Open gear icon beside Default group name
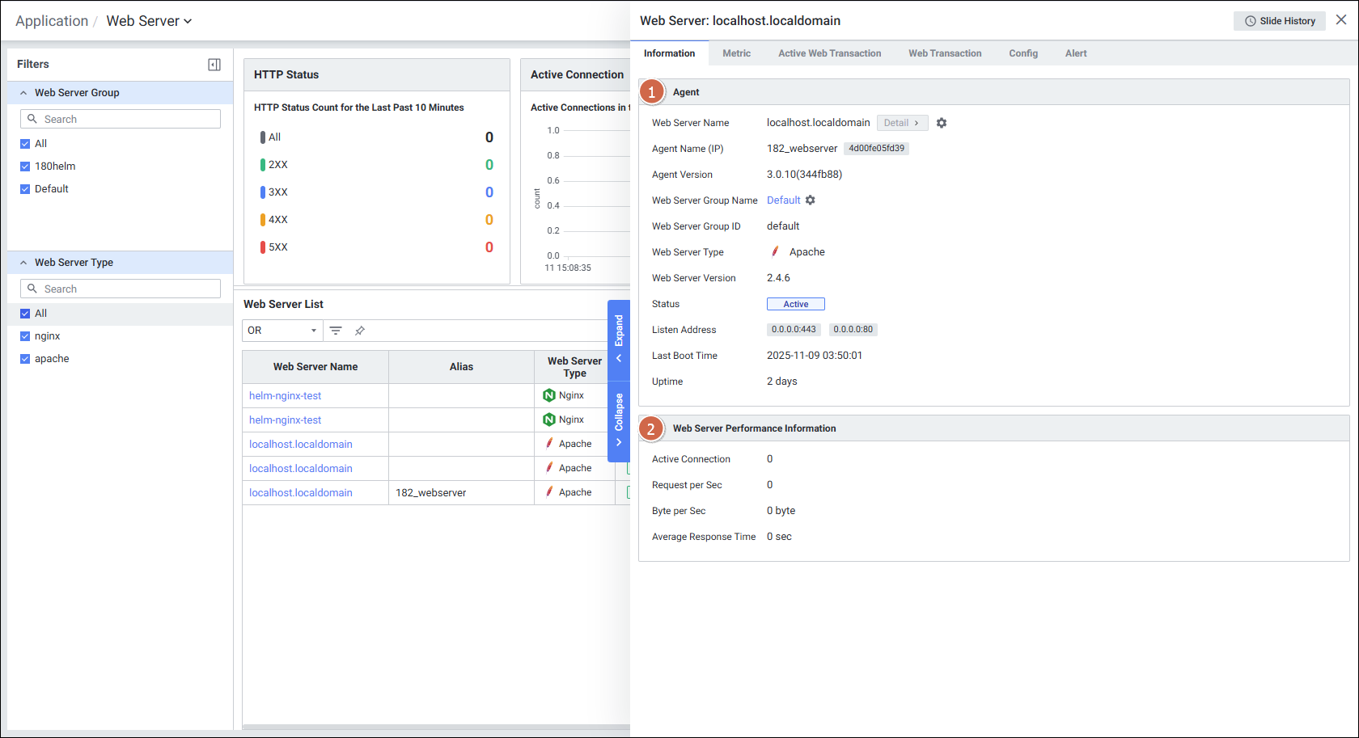 (811, 200)
